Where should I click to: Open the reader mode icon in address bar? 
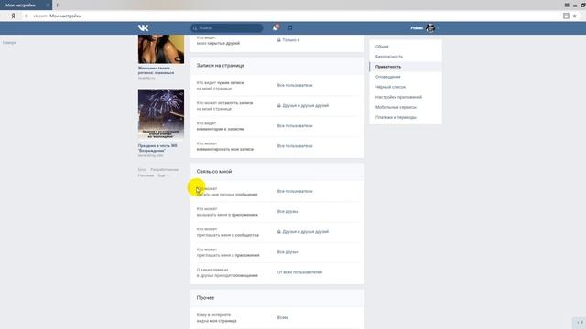tap(566, 16)
